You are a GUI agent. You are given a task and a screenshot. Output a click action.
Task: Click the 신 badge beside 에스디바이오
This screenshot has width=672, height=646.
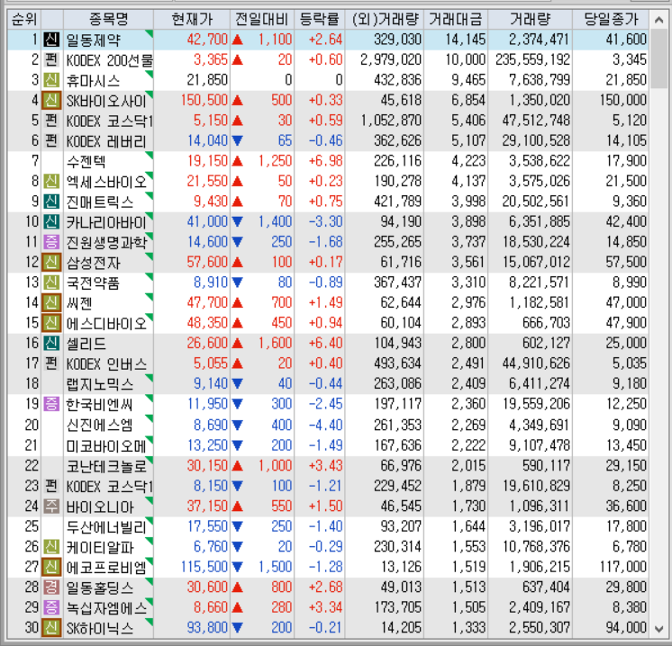51,323
